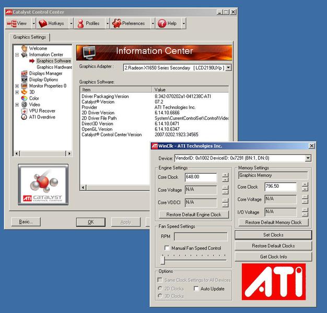
Task: Click the ATI logo in WinClk title bar
Action: click(x=155, y=146)
